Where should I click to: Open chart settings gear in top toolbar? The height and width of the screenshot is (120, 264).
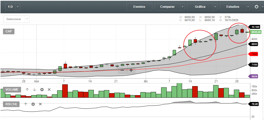tap(256, 7)
